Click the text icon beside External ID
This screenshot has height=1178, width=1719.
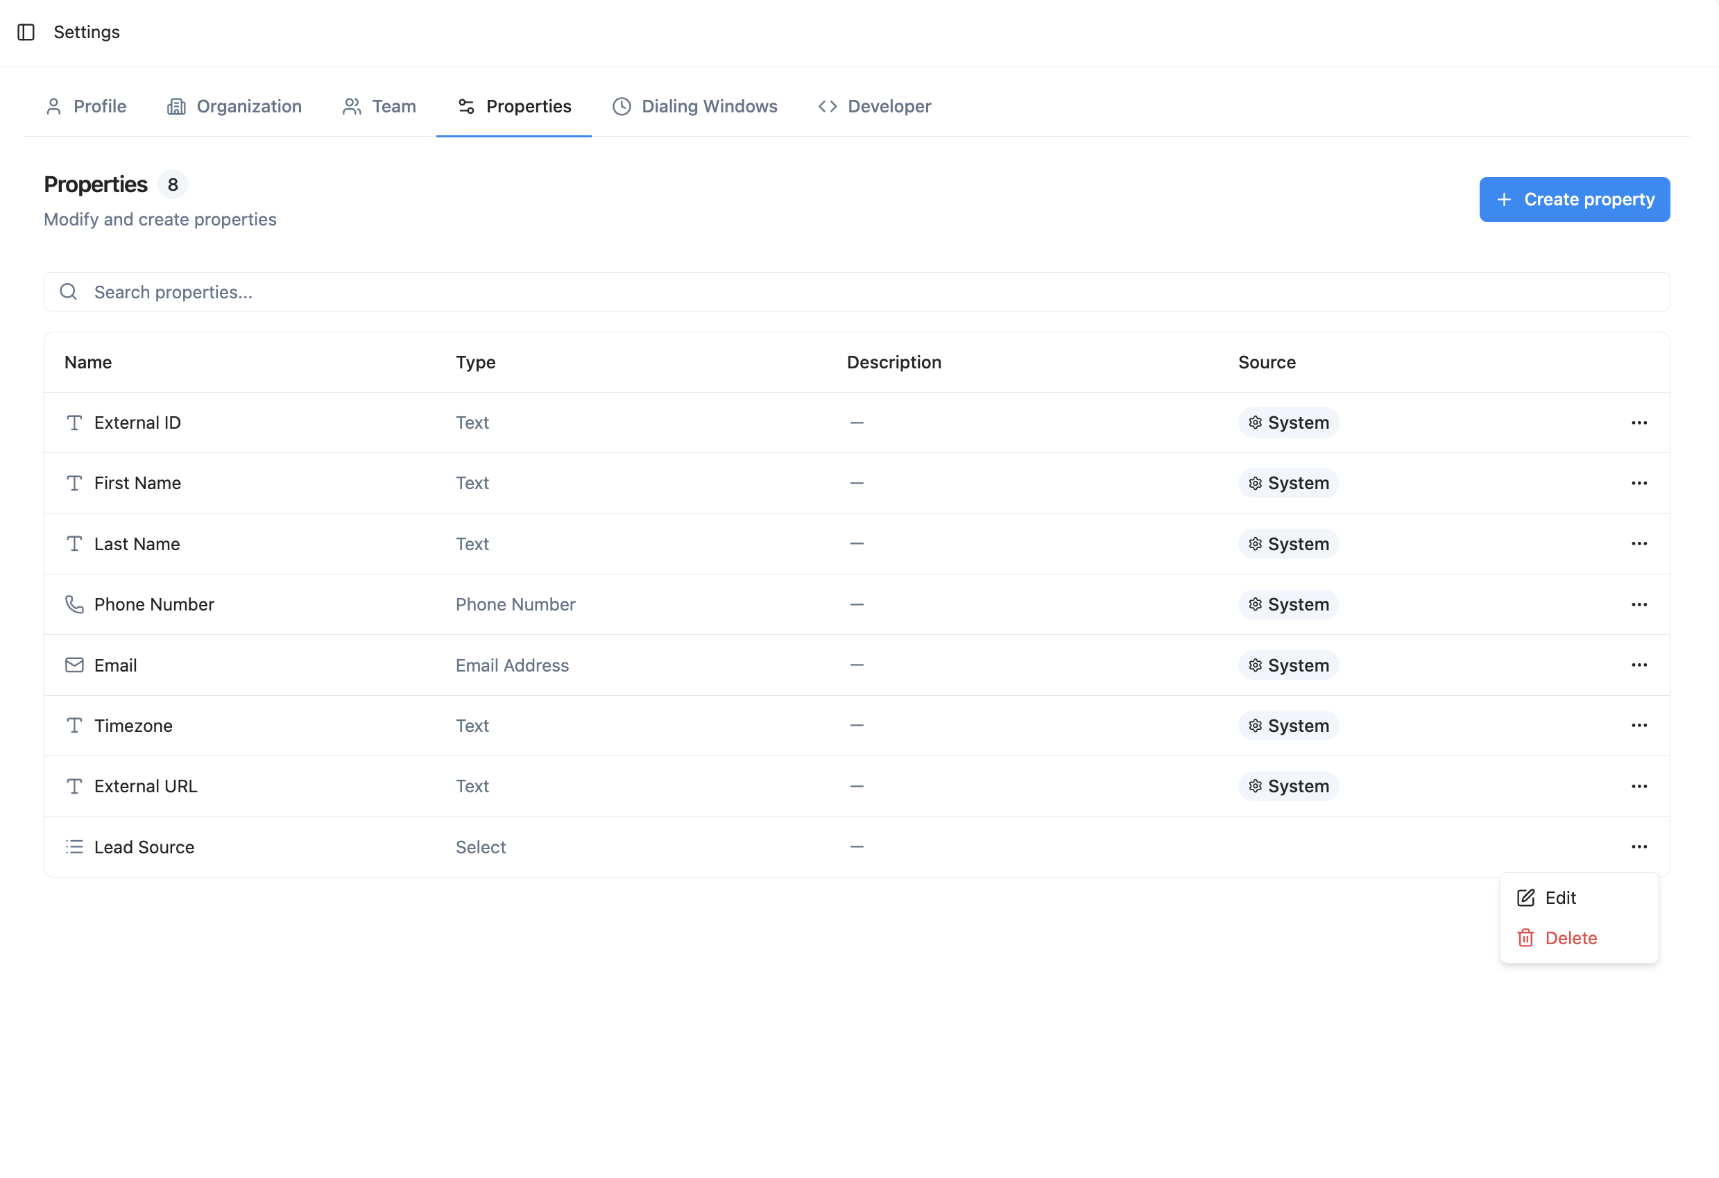[74, 422]
